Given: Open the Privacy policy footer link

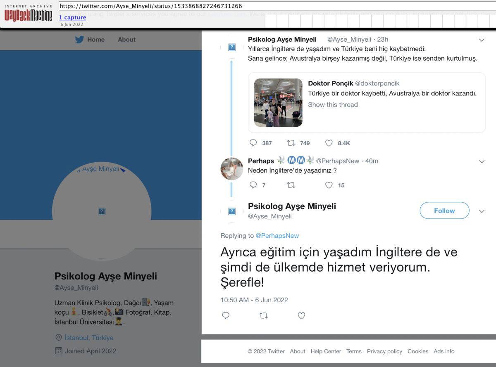Looking at the screenshot, I should (384, 351).
